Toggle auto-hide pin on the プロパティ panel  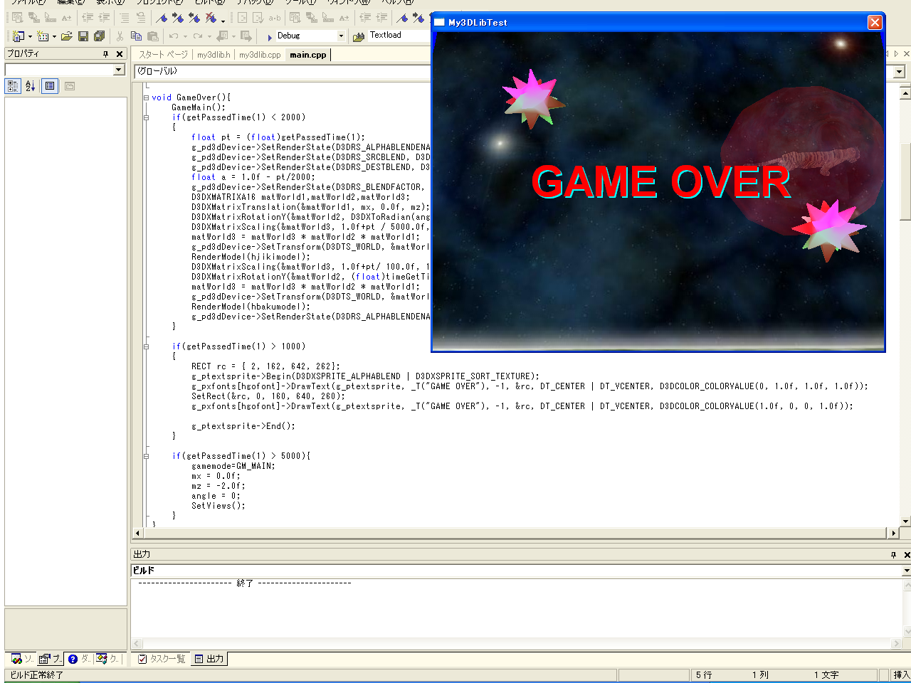(105, 54)
